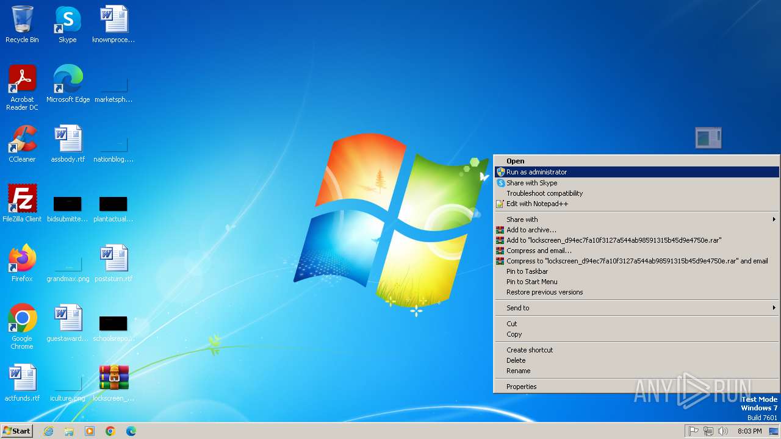Choose Add to archive…
This screenshot has height=439, width=781.
click(636, 230)
